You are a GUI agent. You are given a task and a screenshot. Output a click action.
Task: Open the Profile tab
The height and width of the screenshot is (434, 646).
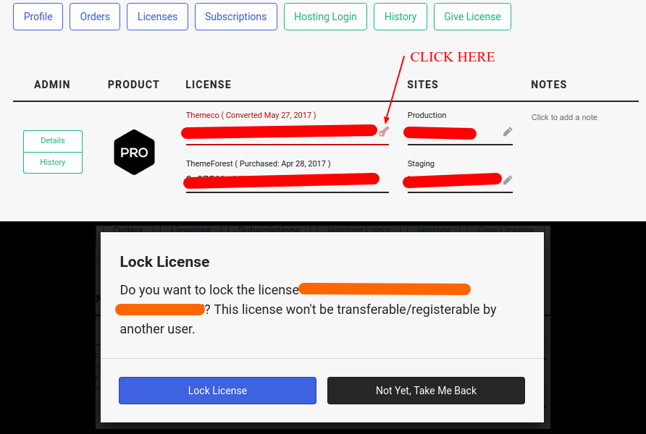click(x=38, y=17)
